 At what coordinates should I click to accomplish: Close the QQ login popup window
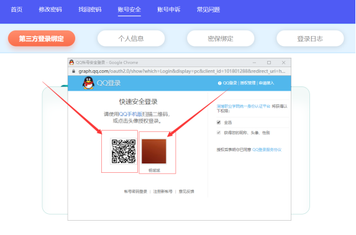click(283, 63)
